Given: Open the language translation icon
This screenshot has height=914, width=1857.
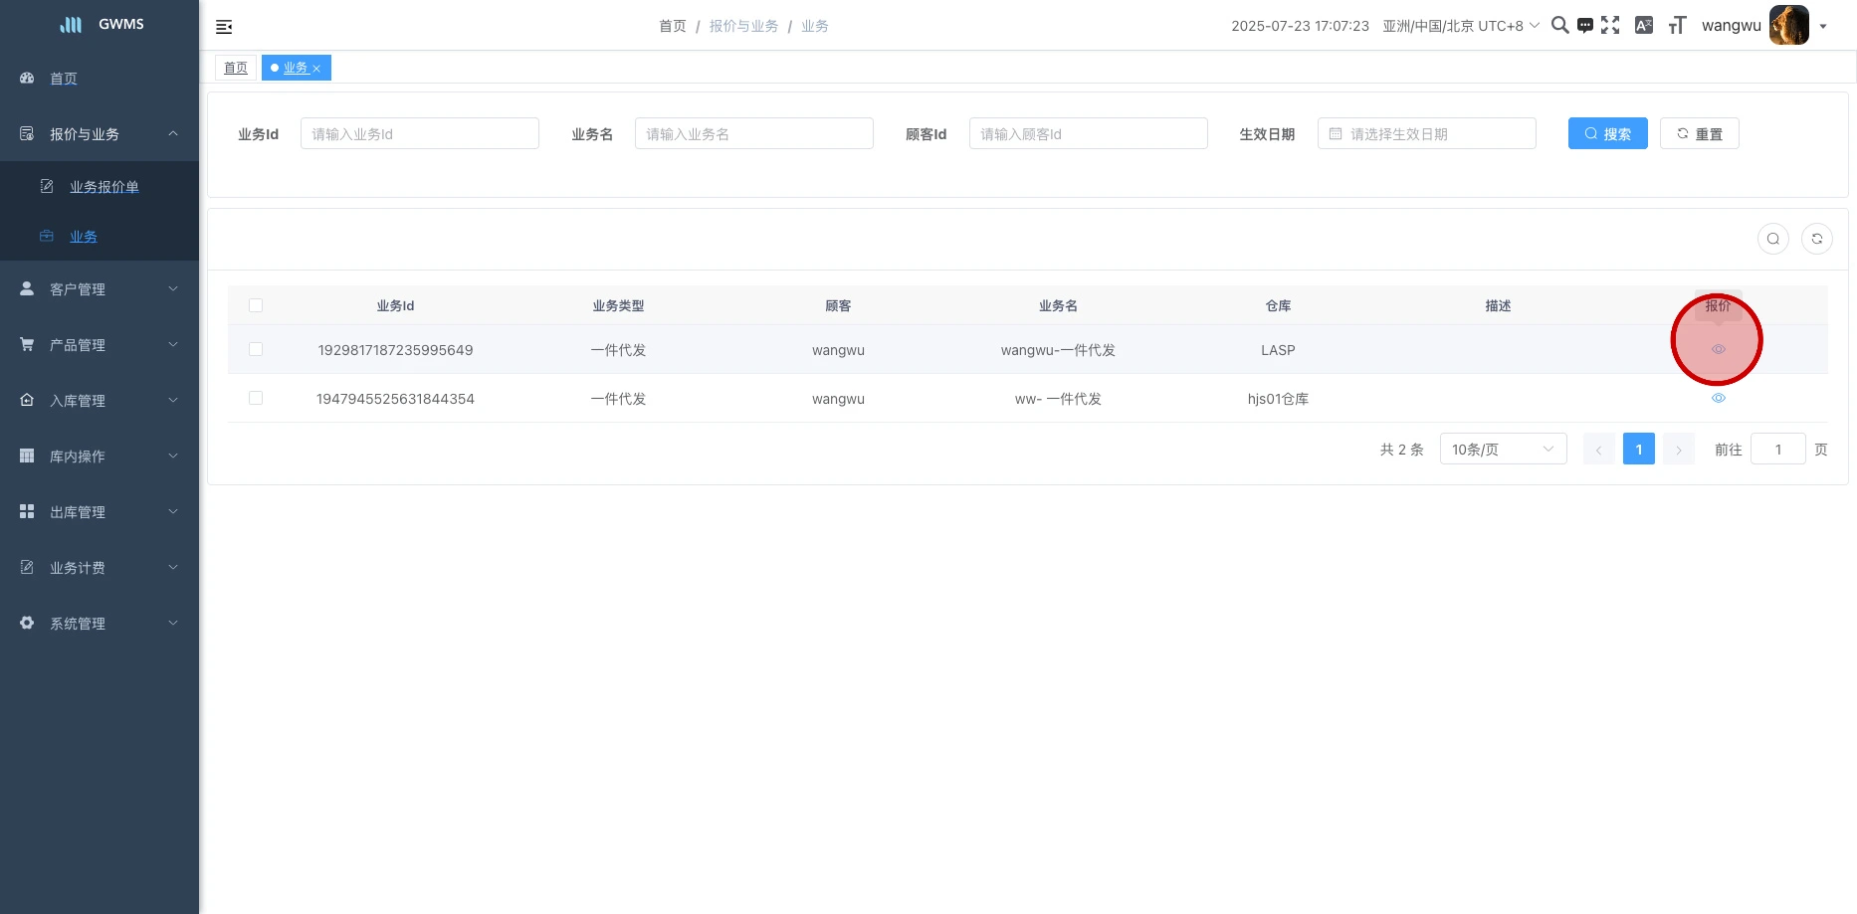Looking at the screenshot, I should tap(1644, 26).
